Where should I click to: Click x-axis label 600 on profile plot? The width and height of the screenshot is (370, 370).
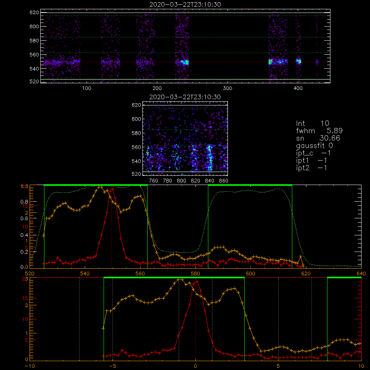tap(250, 273)
